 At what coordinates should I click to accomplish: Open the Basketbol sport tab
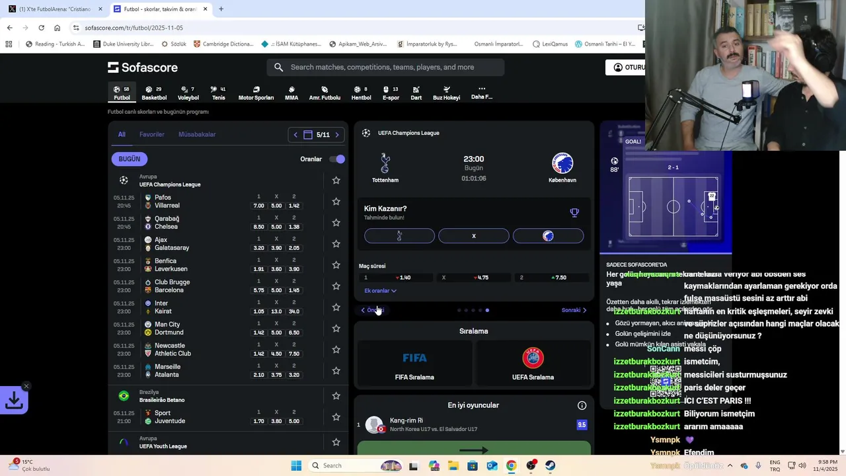click(154, 93)
